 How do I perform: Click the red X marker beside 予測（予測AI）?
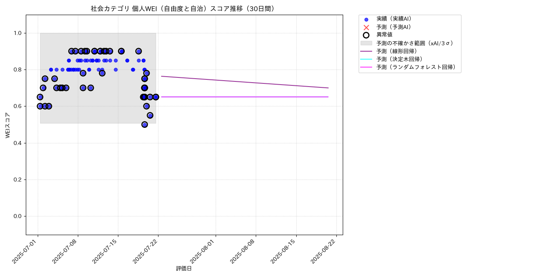366,27
